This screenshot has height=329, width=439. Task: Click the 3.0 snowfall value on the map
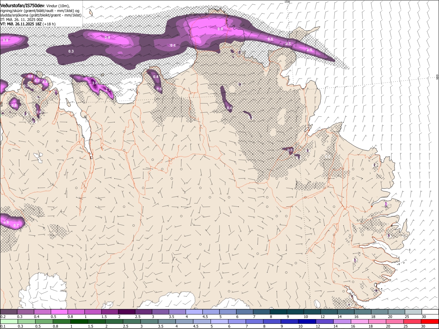[95, 83]
